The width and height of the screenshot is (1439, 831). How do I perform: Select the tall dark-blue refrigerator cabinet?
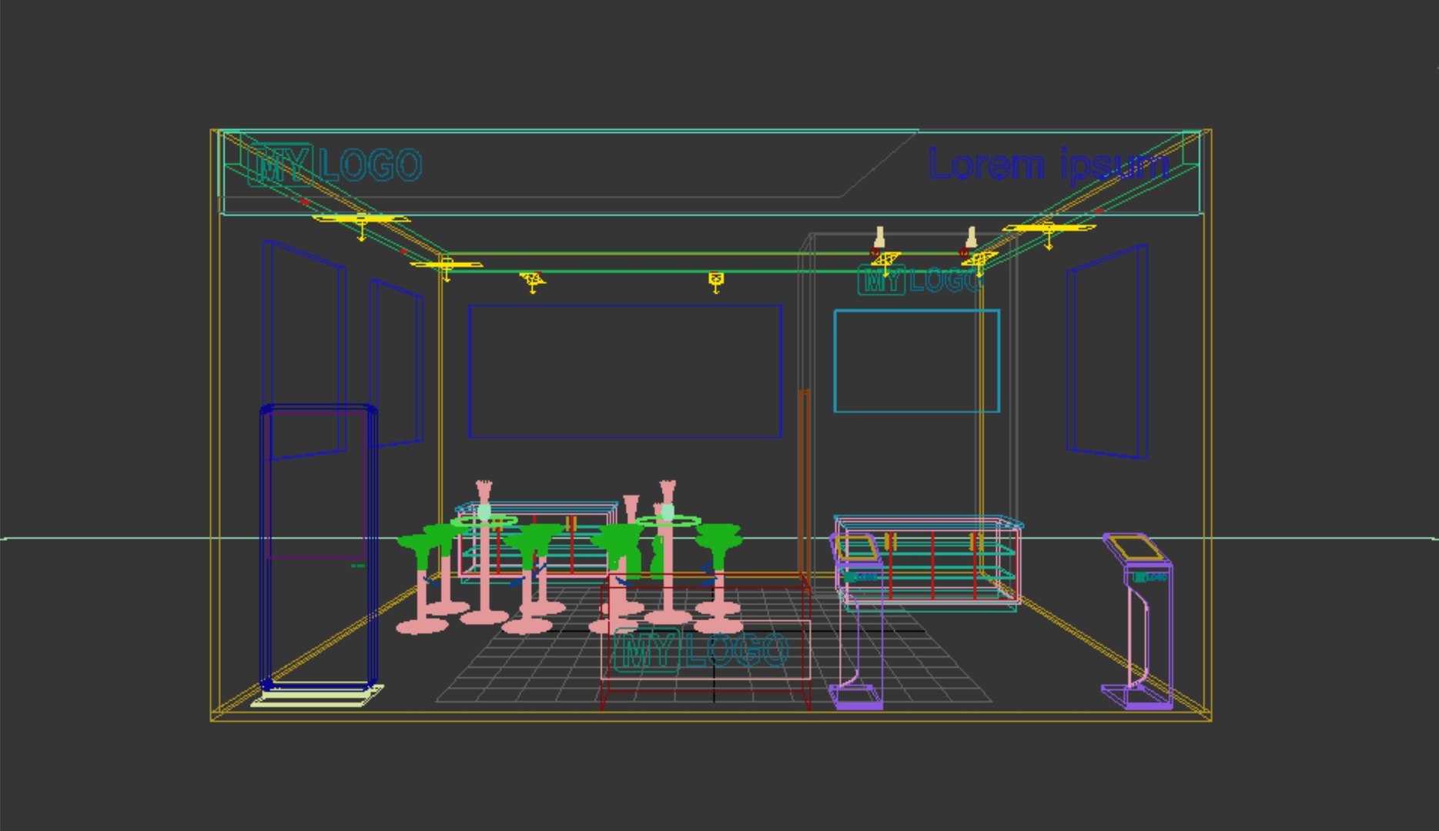(319, 546)
